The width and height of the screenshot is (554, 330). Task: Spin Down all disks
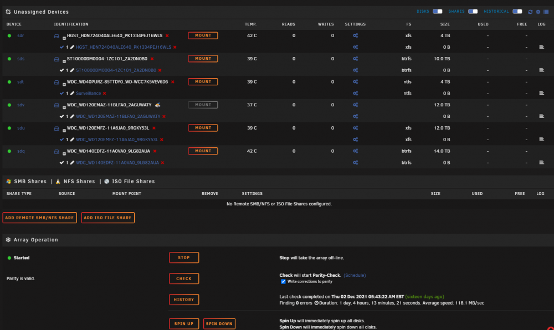219,324
